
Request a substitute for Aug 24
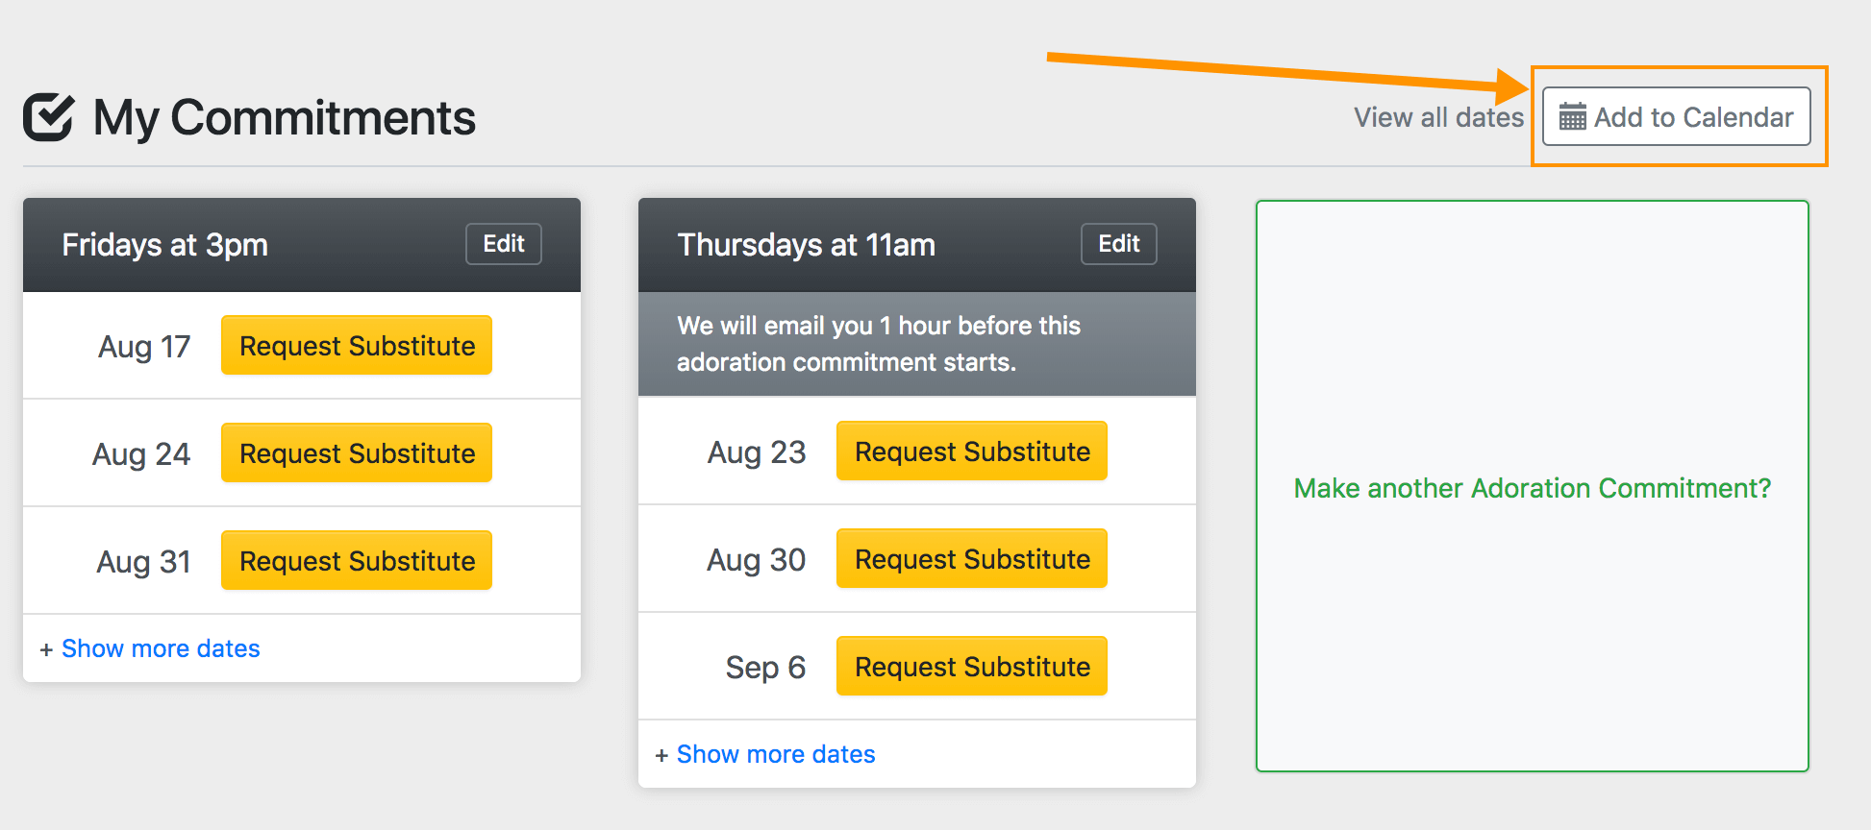pos(357,453)
